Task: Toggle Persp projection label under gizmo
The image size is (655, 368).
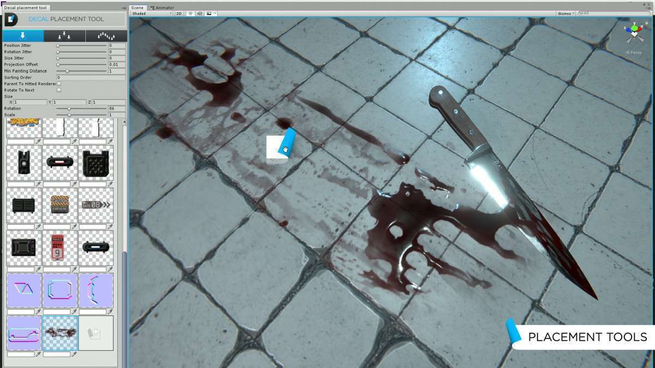Action: pyautogui.click(x=634, y=52)
